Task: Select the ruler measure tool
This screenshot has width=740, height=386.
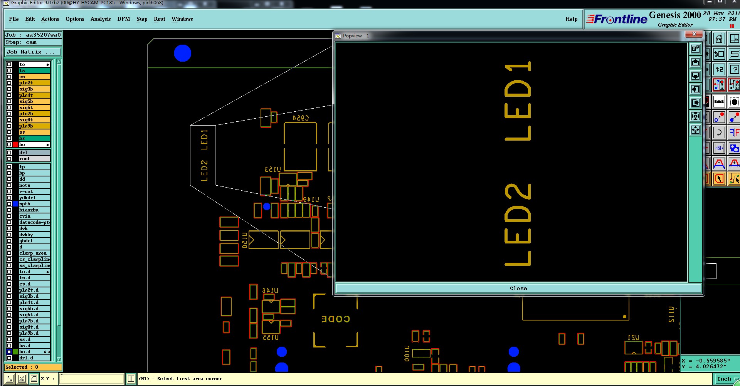Action: click(x=719, y=102)
